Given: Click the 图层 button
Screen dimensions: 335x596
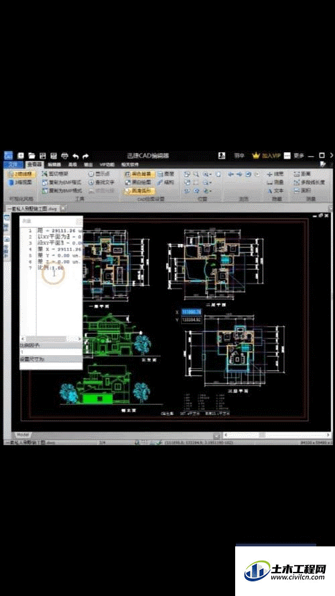Looking at the screenshot, I should [x=165, y=174].
